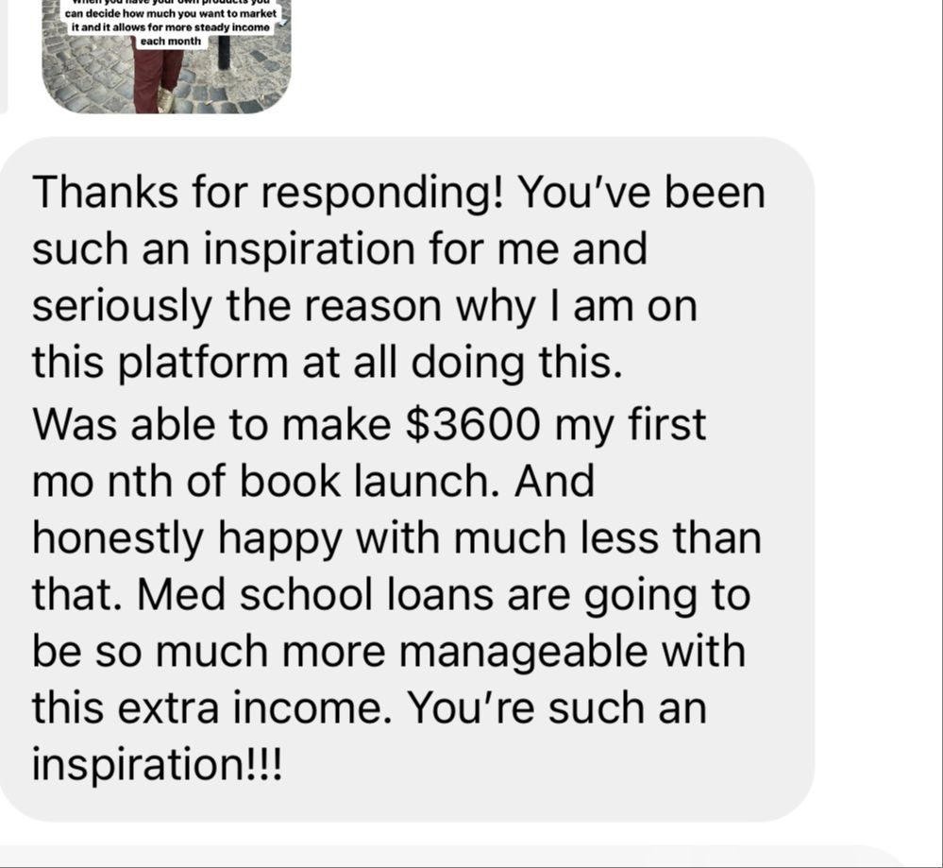Tap the partially visible bubble below the message
Screen dimensions: 943x868
pyautogui.click(x=451, y=856)
